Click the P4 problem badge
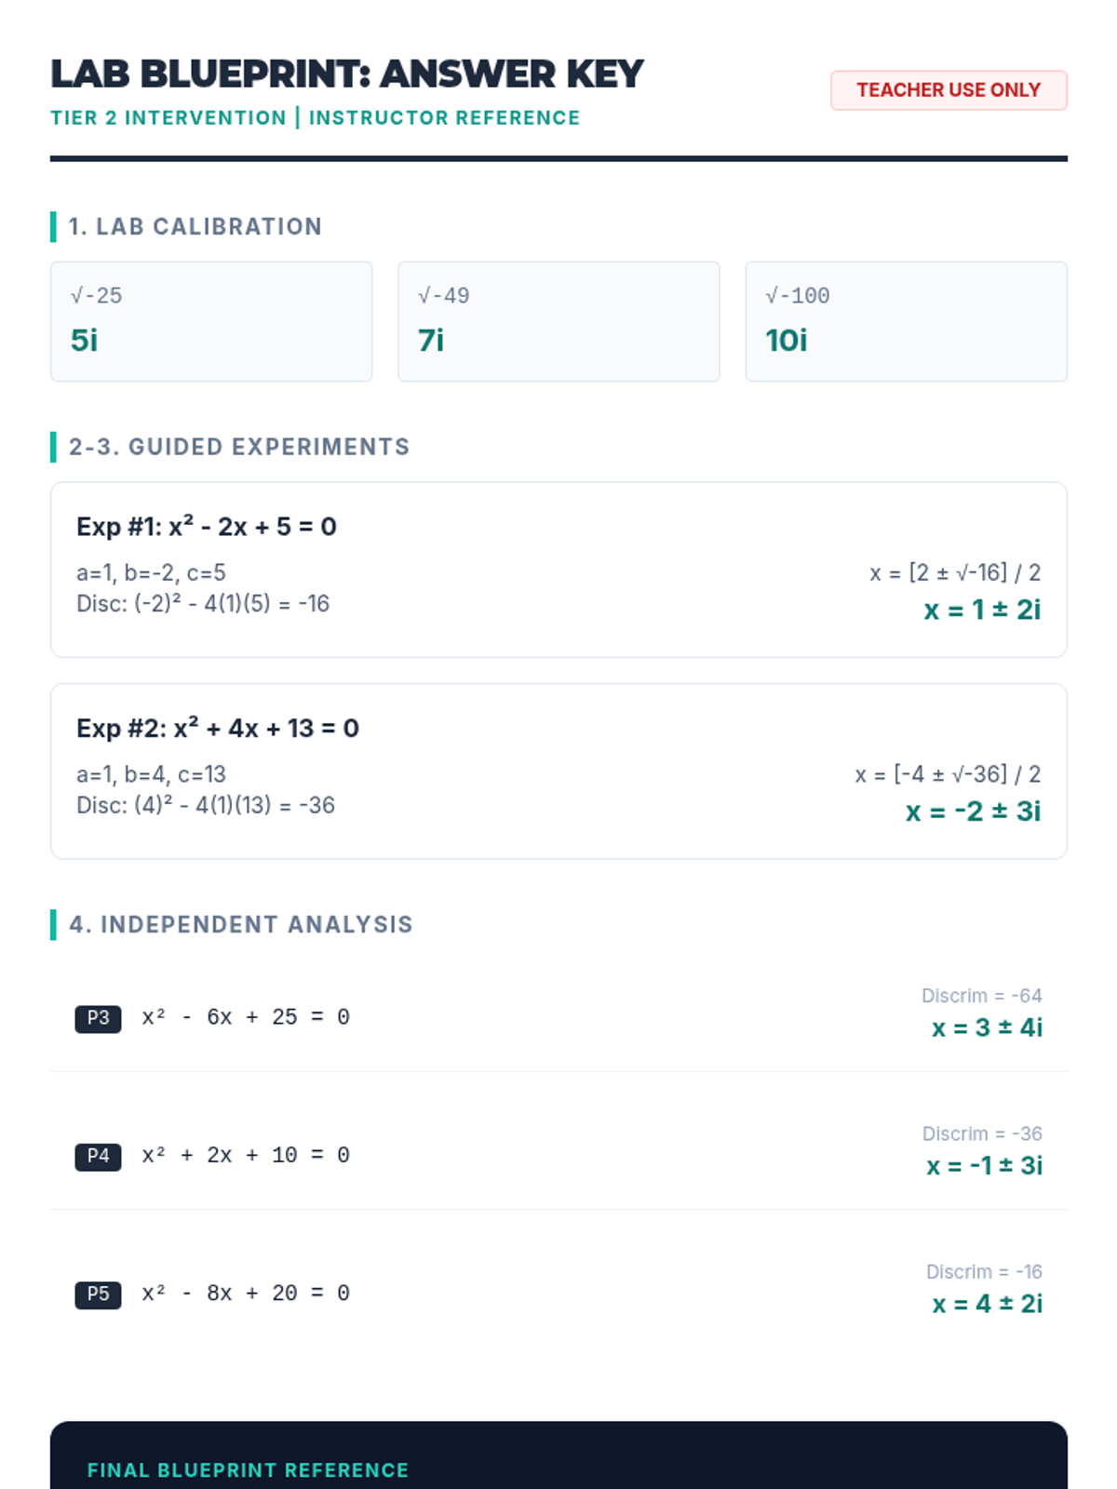This screenshot has height=1489, width=1117. [x=98, y=1156]
